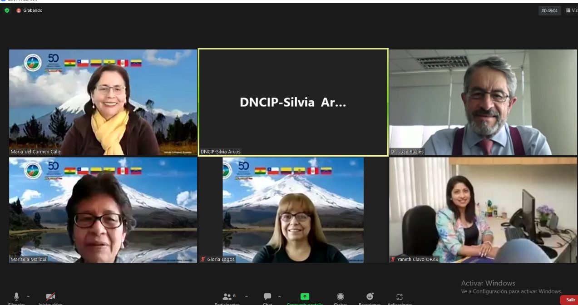Mute the microphone with the Silenciar icon

[x=16, y=297]
